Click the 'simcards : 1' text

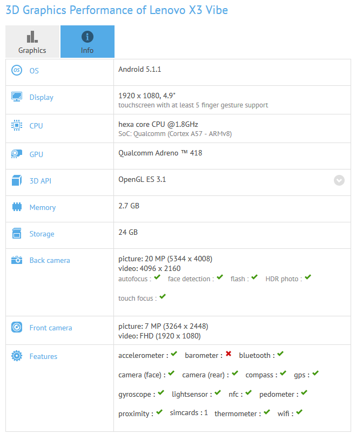coord(189,413)
